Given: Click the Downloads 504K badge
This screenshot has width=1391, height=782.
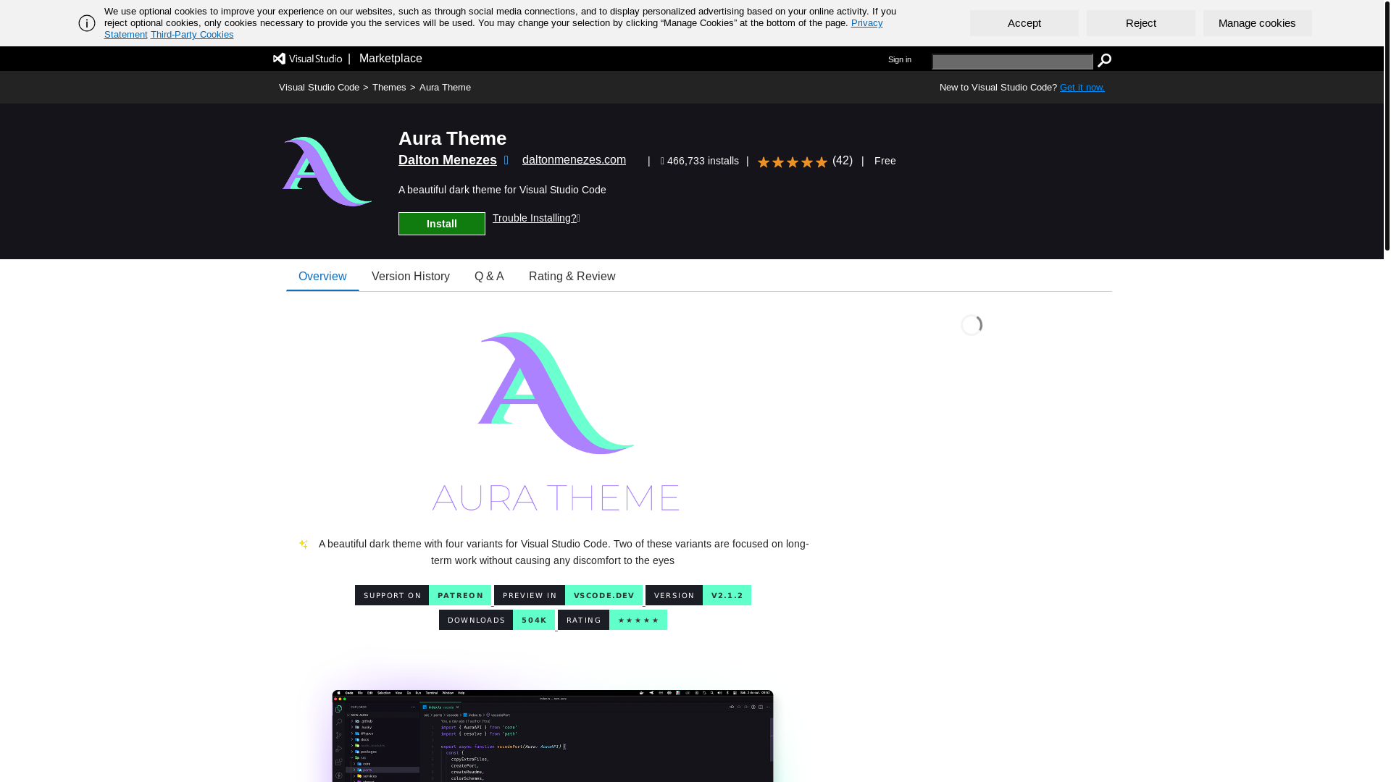Looking at the screenshot, I should pos(497,620).
